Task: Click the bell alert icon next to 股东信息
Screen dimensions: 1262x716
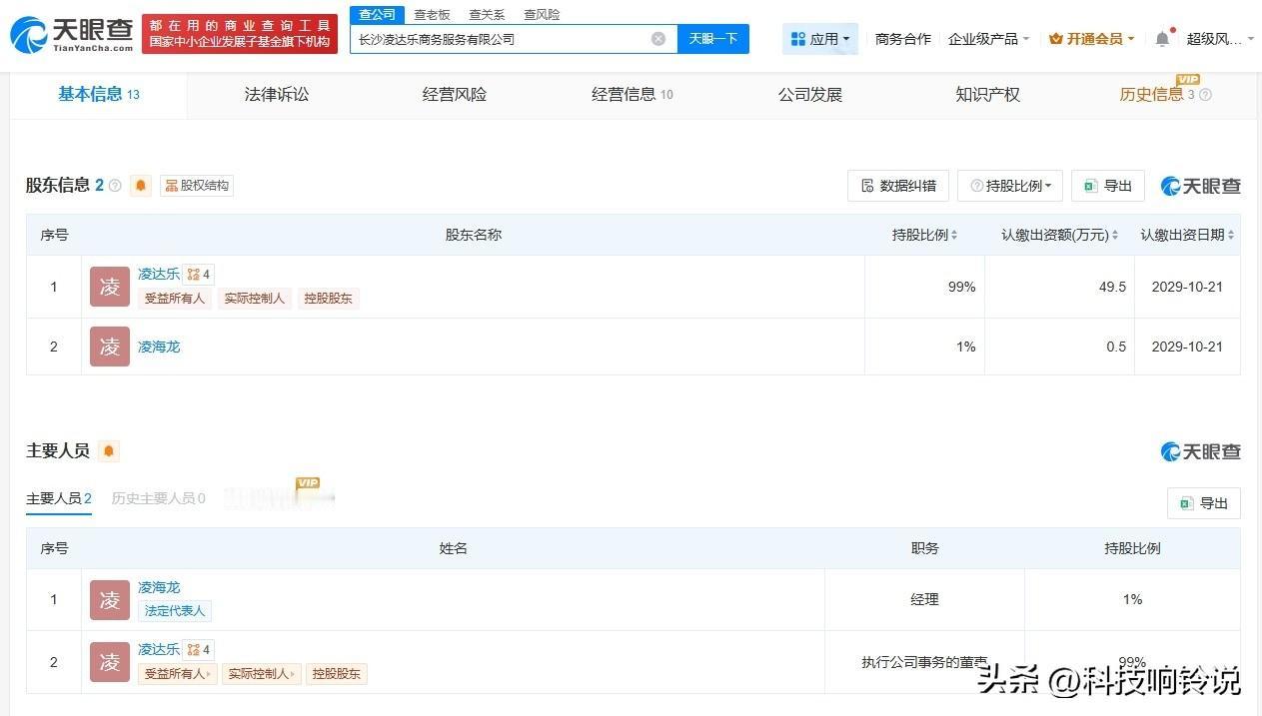Action: click(141, 185)
